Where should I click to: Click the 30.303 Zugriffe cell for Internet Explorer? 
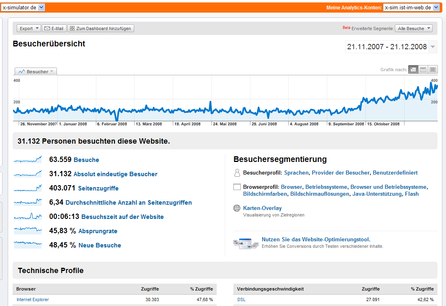tap(152, 299)
